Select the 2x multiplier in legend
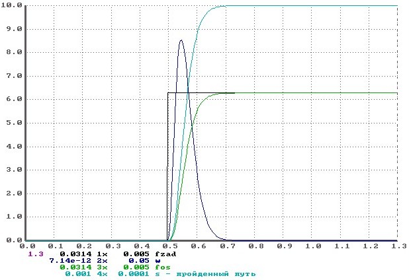 click(x=102, y=260)
